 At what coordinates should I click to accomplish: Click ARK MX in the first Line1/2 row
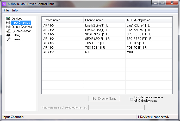[x=49, y=26]
